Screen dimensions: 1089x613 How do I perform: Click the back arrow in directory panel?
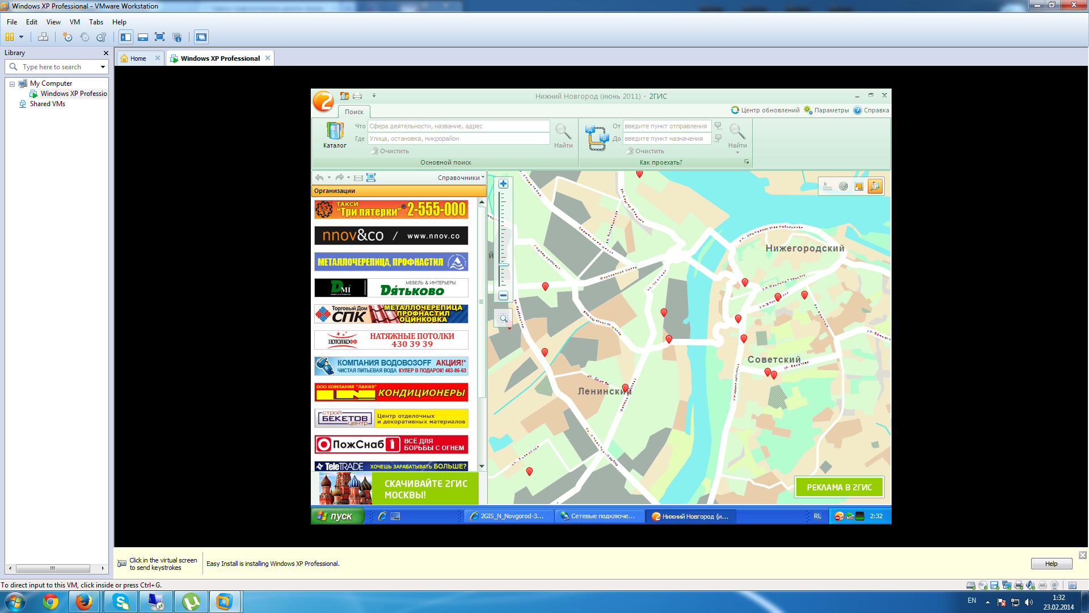click(320, 178)
